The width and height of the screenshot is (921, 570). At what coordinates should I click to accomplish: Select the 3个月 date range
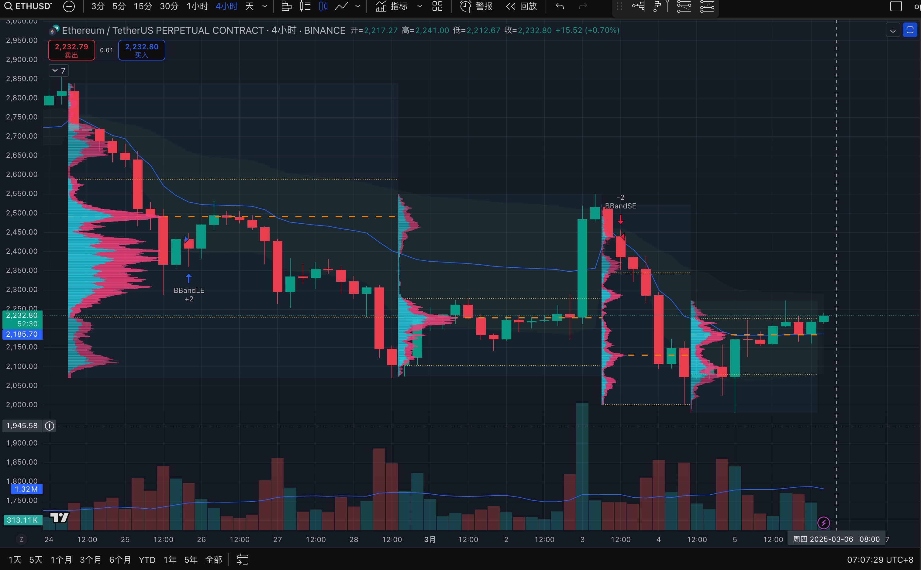(x=91, y=559)
